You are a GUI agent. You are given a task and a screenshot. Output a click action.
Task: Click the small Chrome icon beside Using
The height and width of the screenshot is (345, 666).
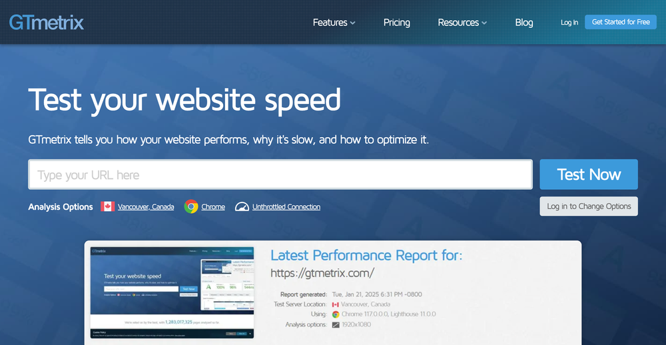pos(336,314)
